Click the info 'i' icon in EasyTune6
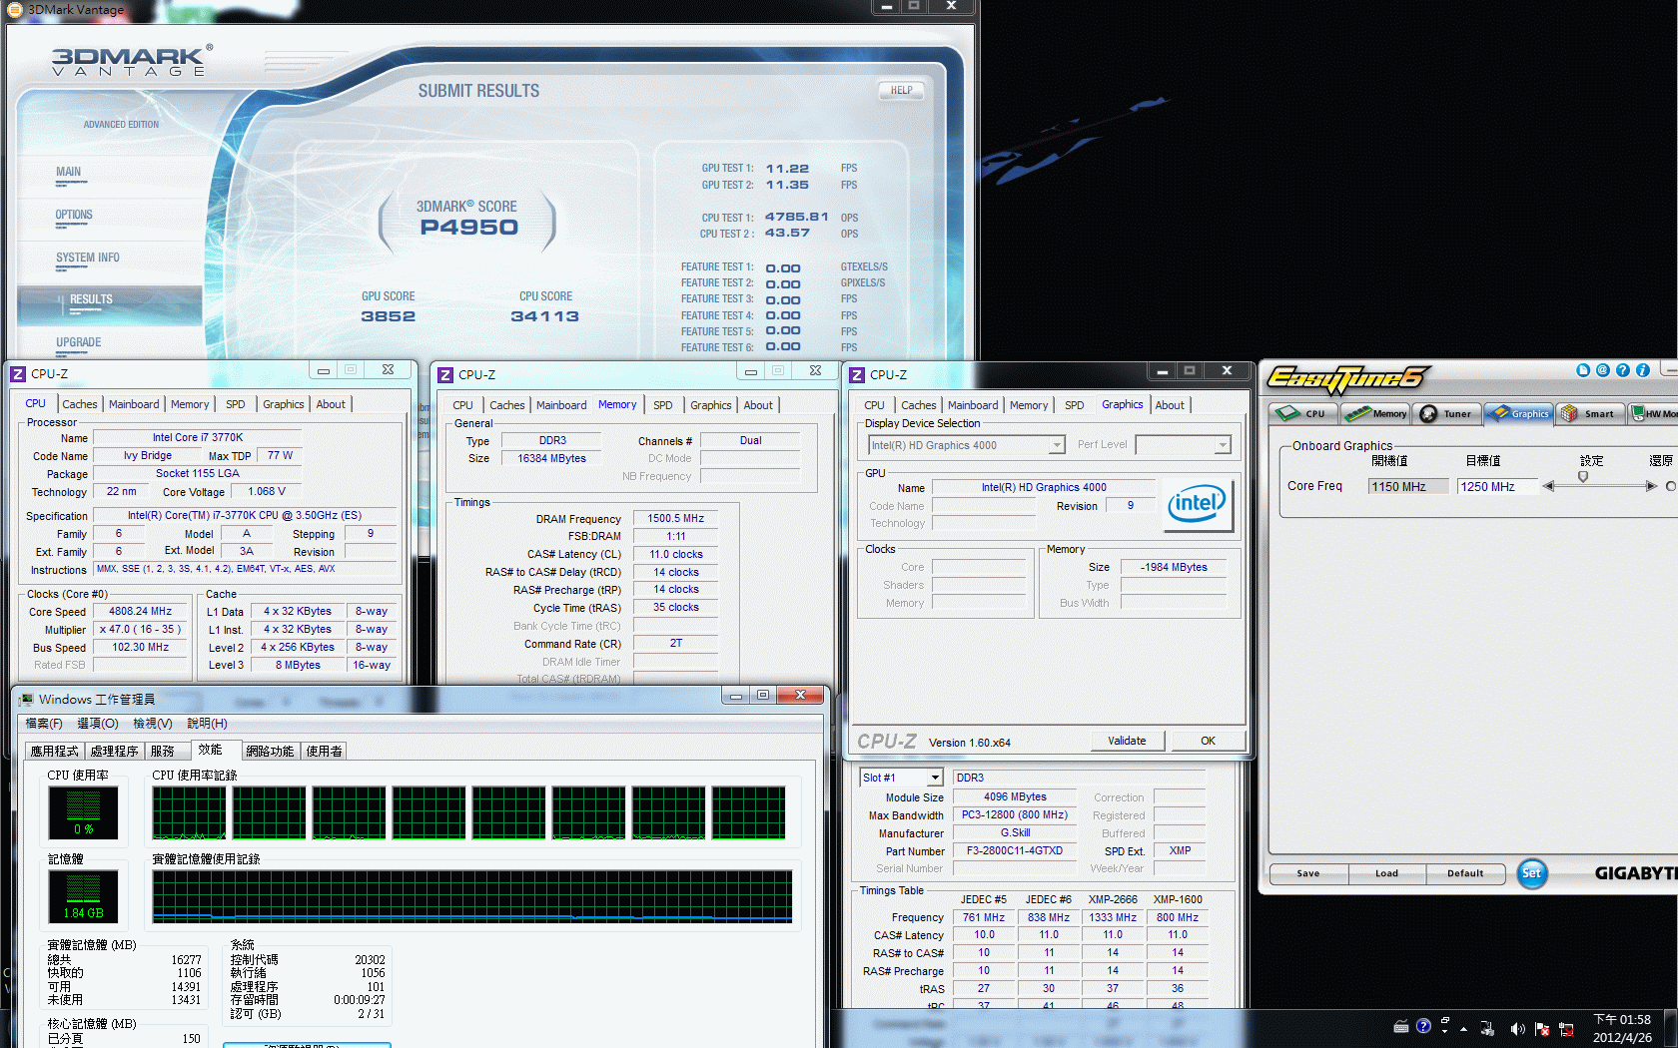Image resolution: width=1678 pixels, height=1048 pixels. (x=1643, y=370)
